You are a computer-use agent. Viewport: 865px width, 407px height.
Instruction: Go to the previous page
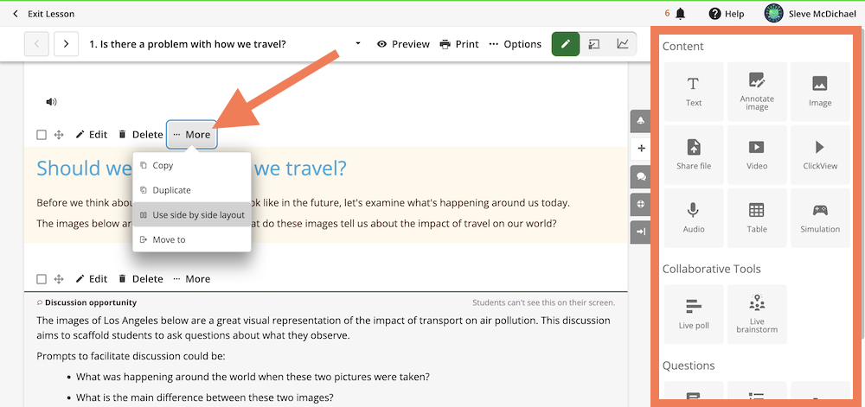point(36,44)
